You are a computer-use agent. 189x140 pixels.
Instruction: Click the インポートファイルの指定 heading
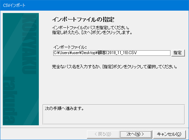[83, 20]
